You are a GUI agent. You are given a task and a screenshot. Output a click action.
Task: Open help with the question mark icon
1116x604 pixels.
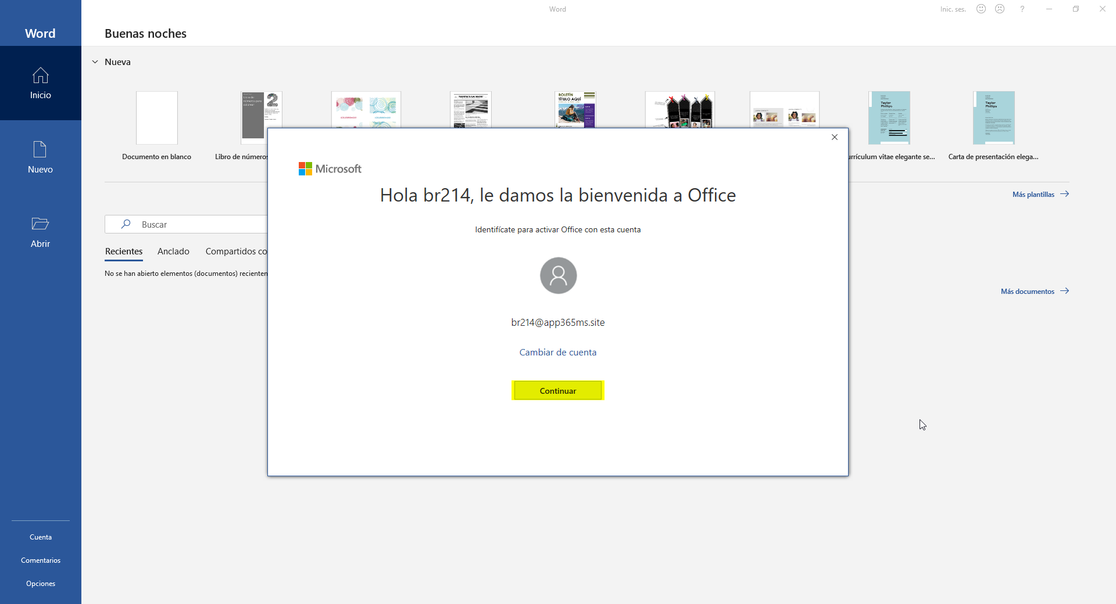[x=1022, y=9]
